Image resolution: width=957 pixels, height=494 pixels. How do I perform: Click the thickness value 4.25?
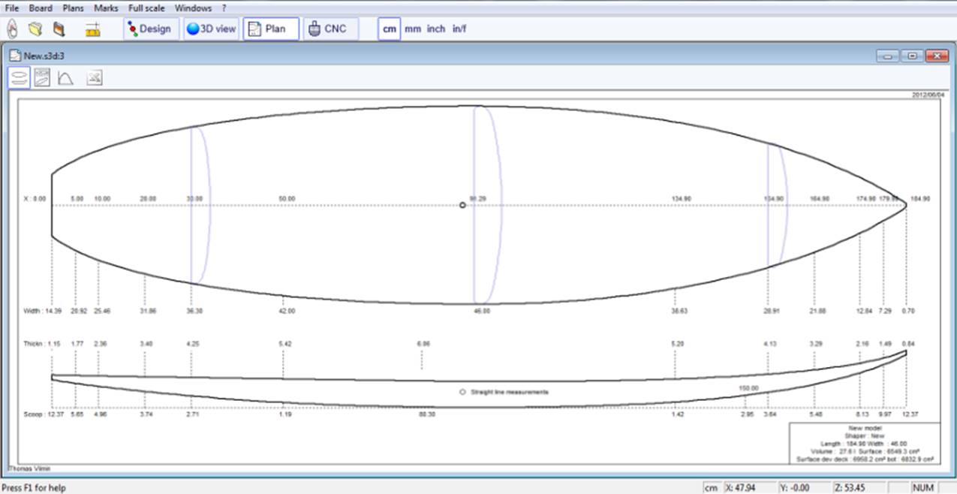(x=193, y=343)
